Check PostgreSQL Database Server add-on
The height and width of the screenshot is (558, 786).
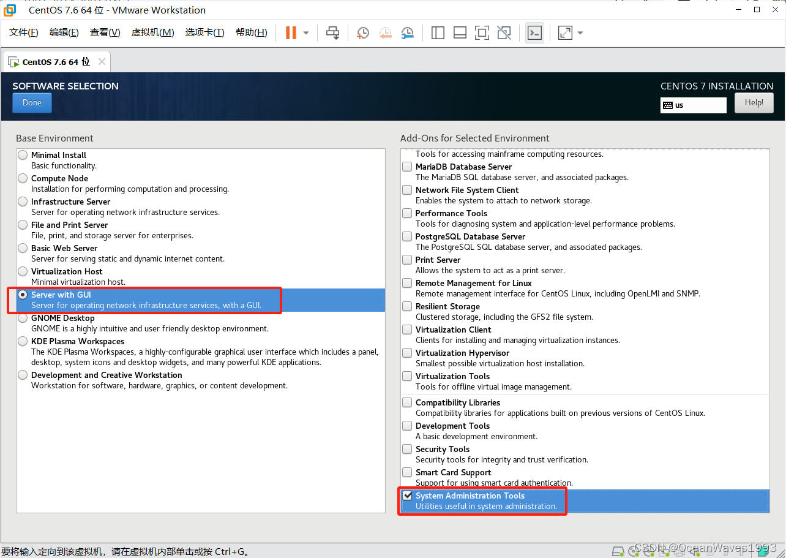407,236
